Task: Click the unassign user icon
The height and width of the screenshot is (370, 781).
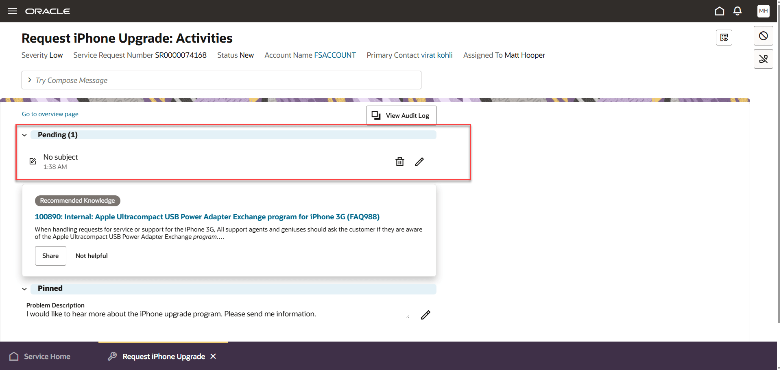Action: [x=764, y=59]
